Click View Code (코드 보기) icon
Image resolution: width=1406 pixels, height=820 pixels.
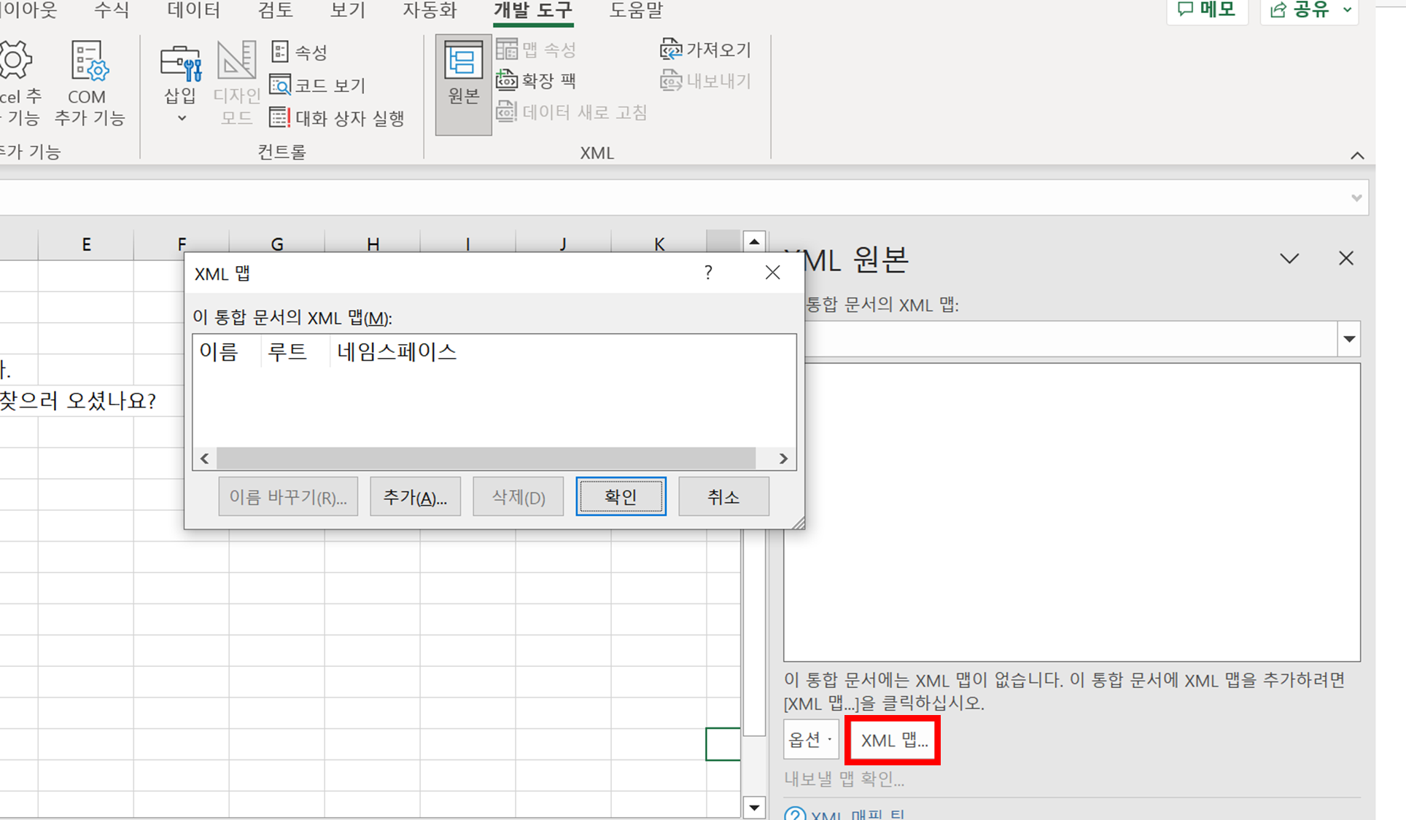[280, 85]
